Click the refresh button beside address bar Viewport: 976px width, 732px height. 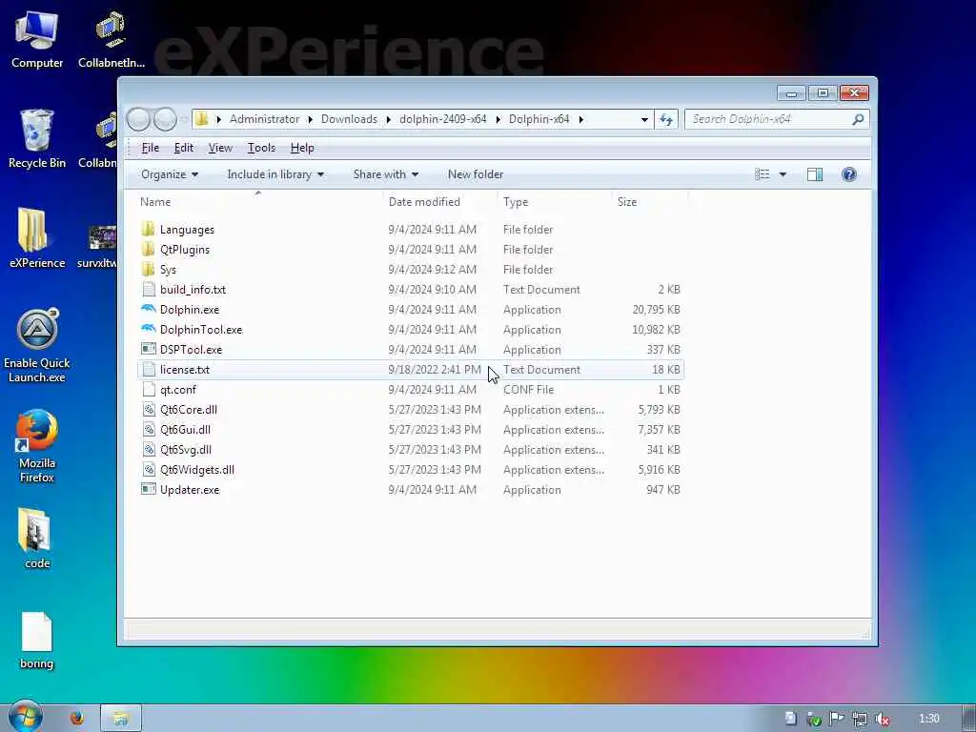666,119
